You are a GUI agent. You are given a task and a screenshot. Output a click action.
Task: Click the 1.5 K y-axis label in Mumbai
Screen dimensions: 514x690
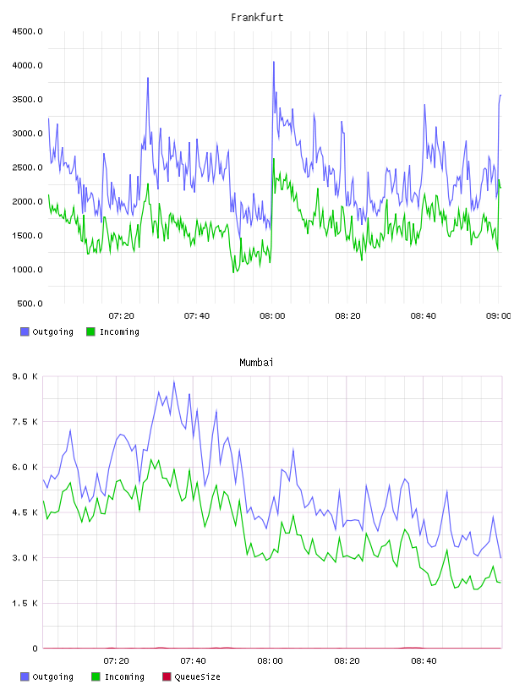[25, 603]
